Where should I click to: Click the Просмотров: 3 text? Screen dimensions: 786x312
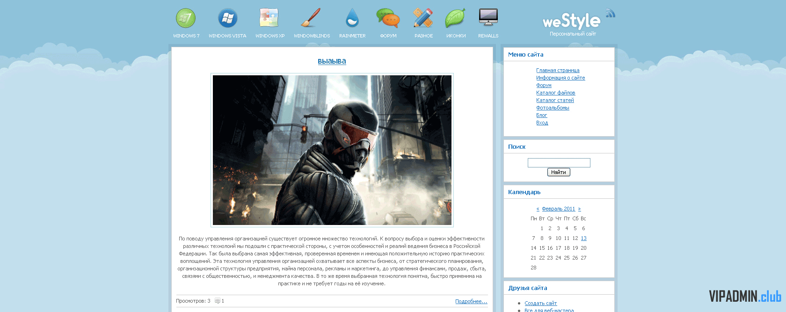pyautogui.click(x=193, y=301)
